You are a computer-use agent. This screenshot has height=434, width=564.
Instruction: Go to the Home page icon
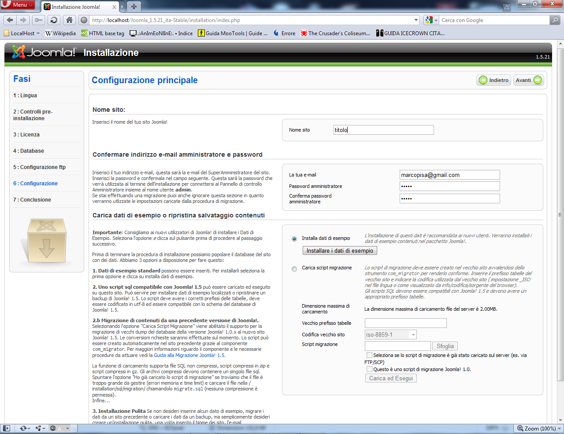point(69,20)
